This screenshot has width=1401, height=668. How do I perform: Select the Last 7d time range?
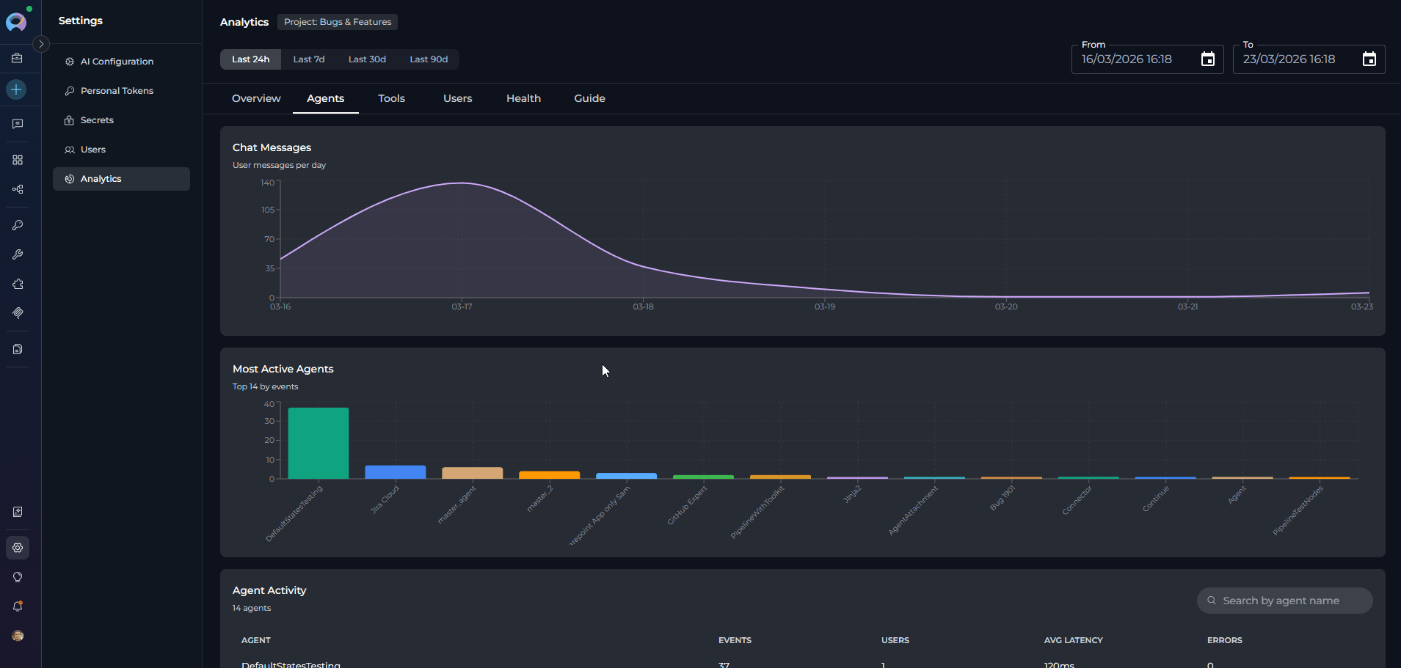[x=308, y=59]
